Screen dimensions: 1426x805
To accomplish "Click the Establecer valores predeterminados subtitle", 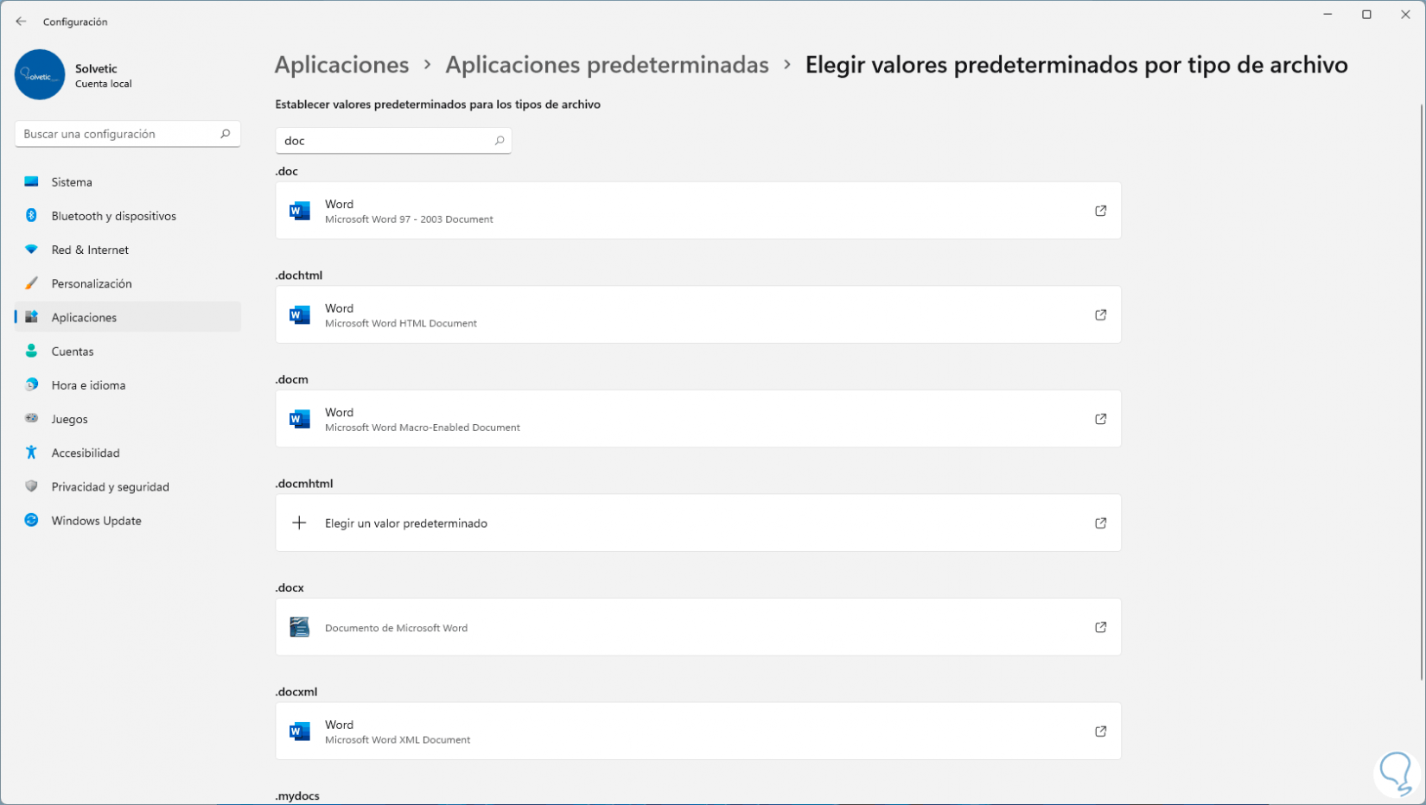I will click(x=438, y=105).
